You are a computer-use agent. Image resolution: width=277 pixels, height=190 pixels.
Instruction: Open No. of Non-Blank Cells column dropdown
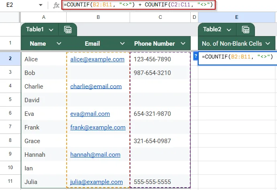(x=268, y=43)
